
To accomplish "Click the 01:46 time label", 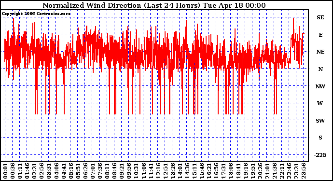I will 27,171.
